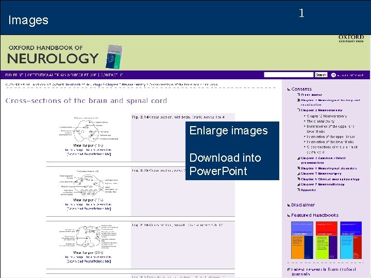
Task: Go to Oxford Medical Handbooks breadcrumb
Action: [x=26, y=84]
